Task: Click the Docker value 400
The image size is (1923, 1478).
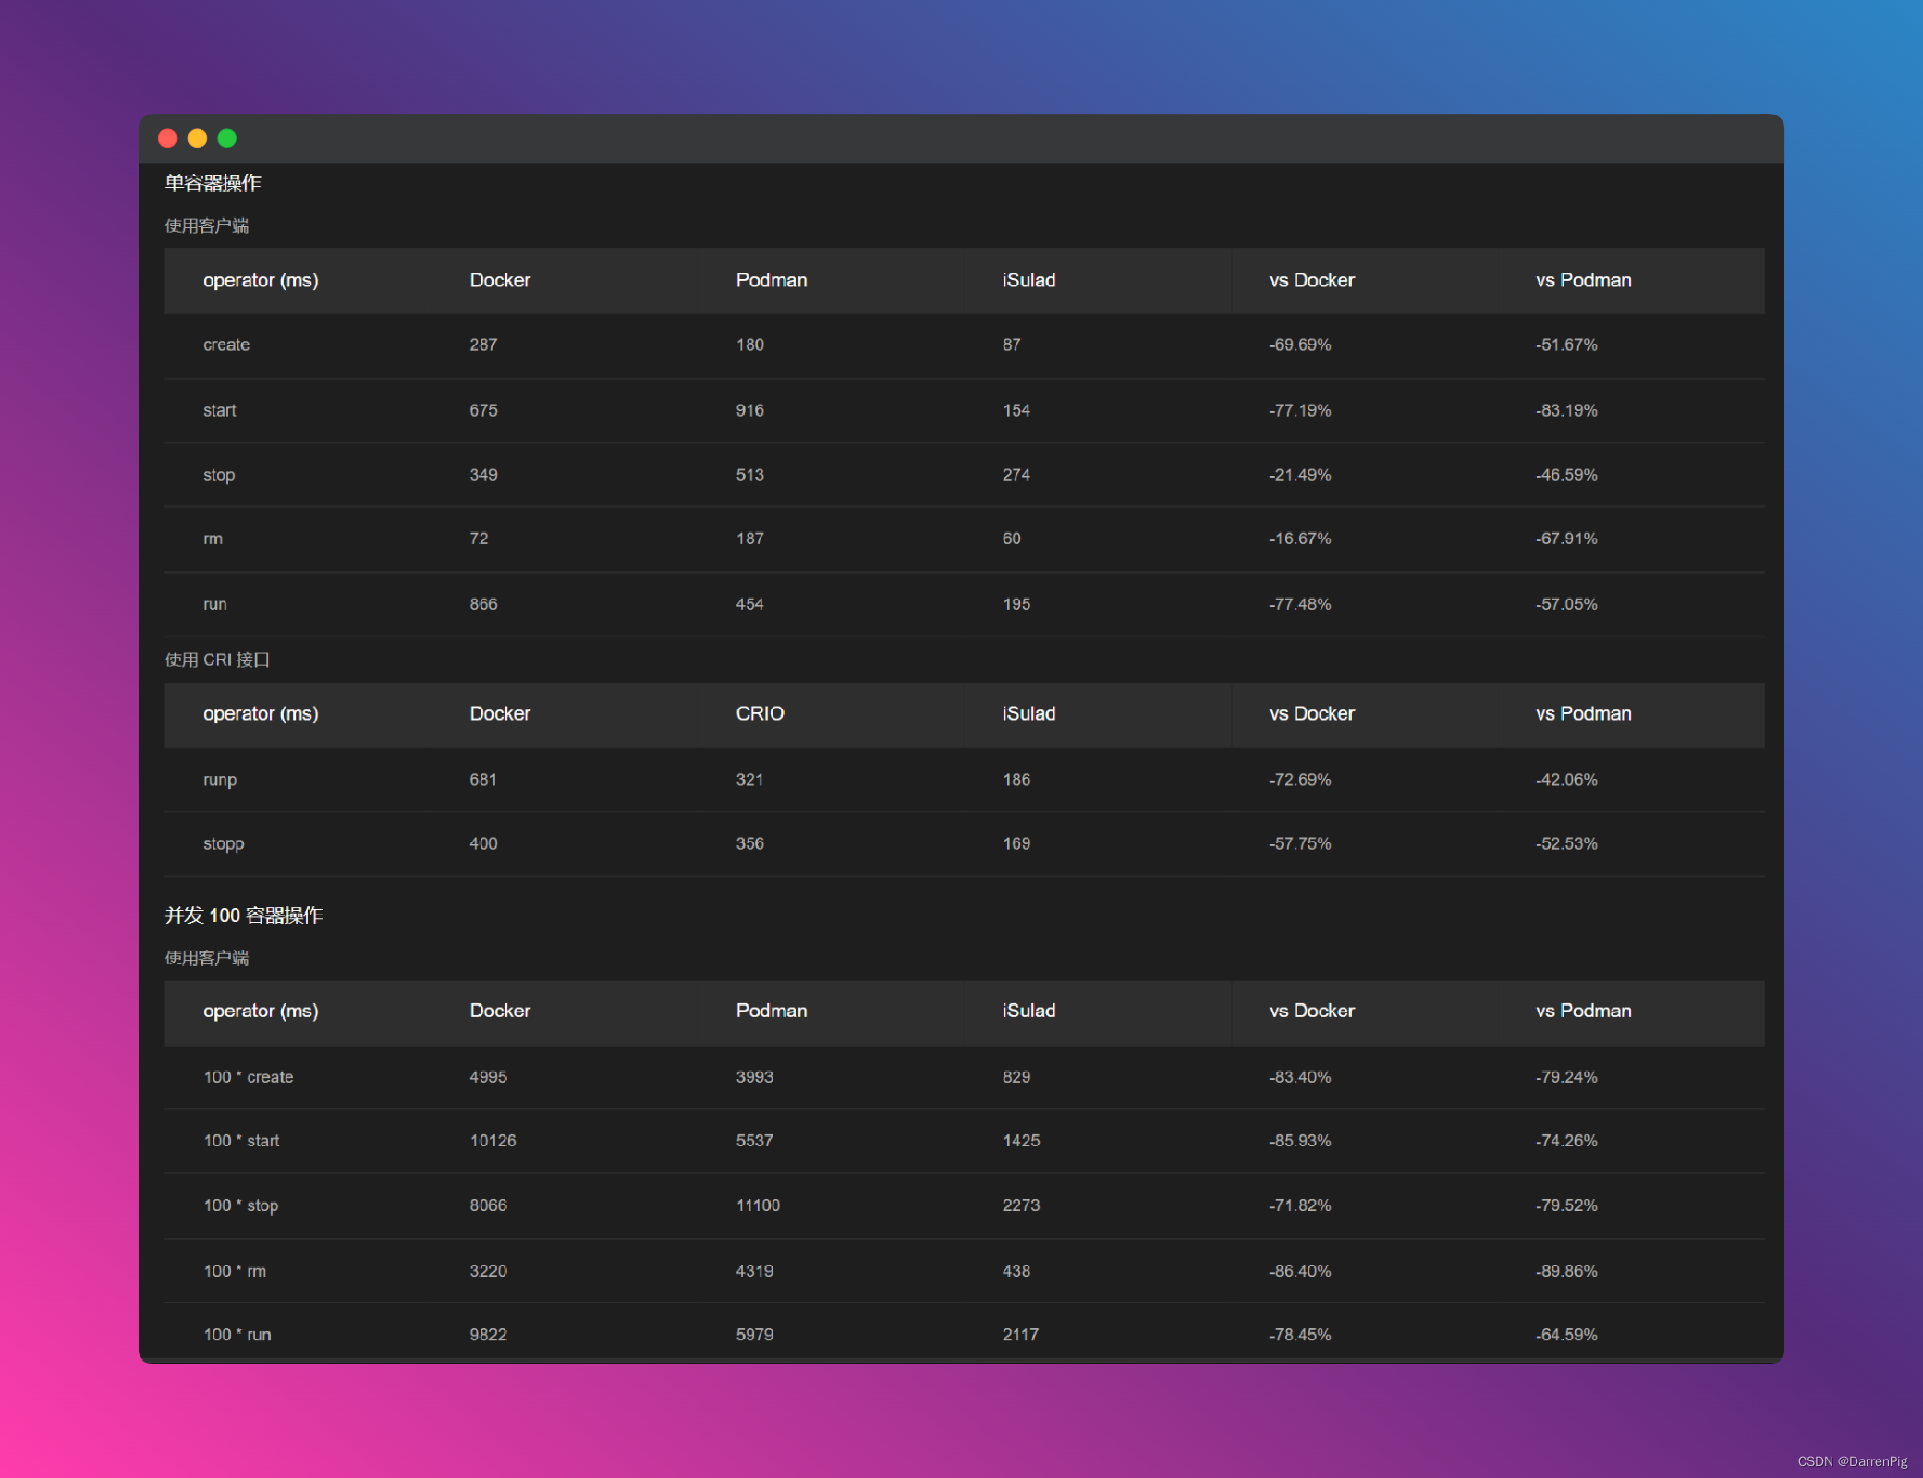Action: (x=483, y=843)
